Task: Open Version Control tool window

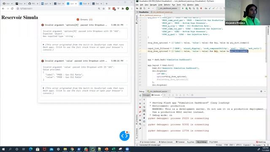Action: [x=148, y=142]
